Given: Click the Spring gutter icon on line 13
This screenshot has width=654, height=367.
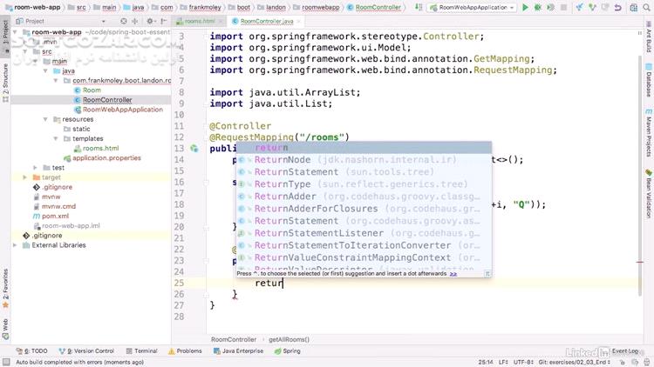Looking at the screenshot, I should (194, 148).
